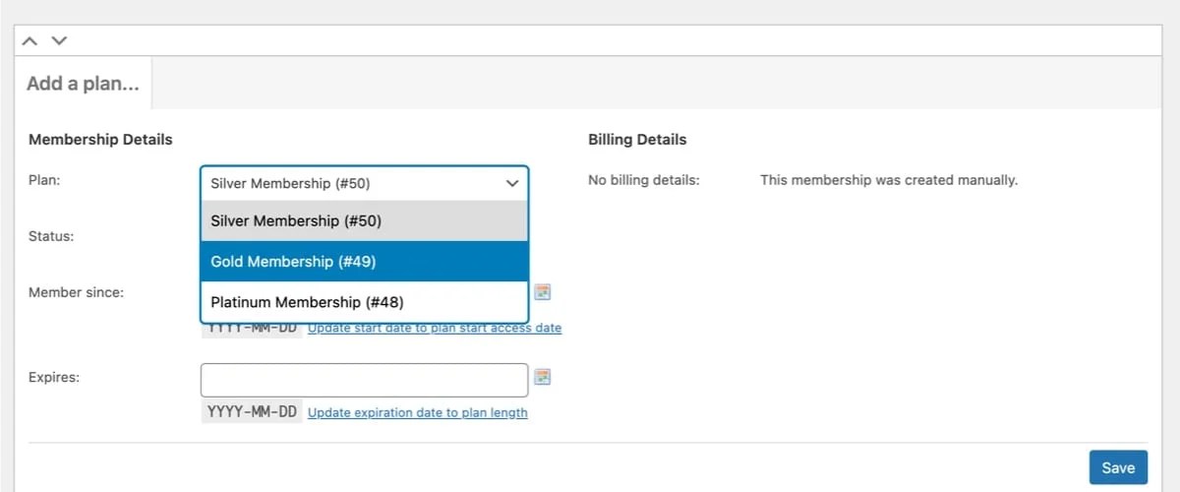Open calendar picker for Expires date

coord(543,377)
